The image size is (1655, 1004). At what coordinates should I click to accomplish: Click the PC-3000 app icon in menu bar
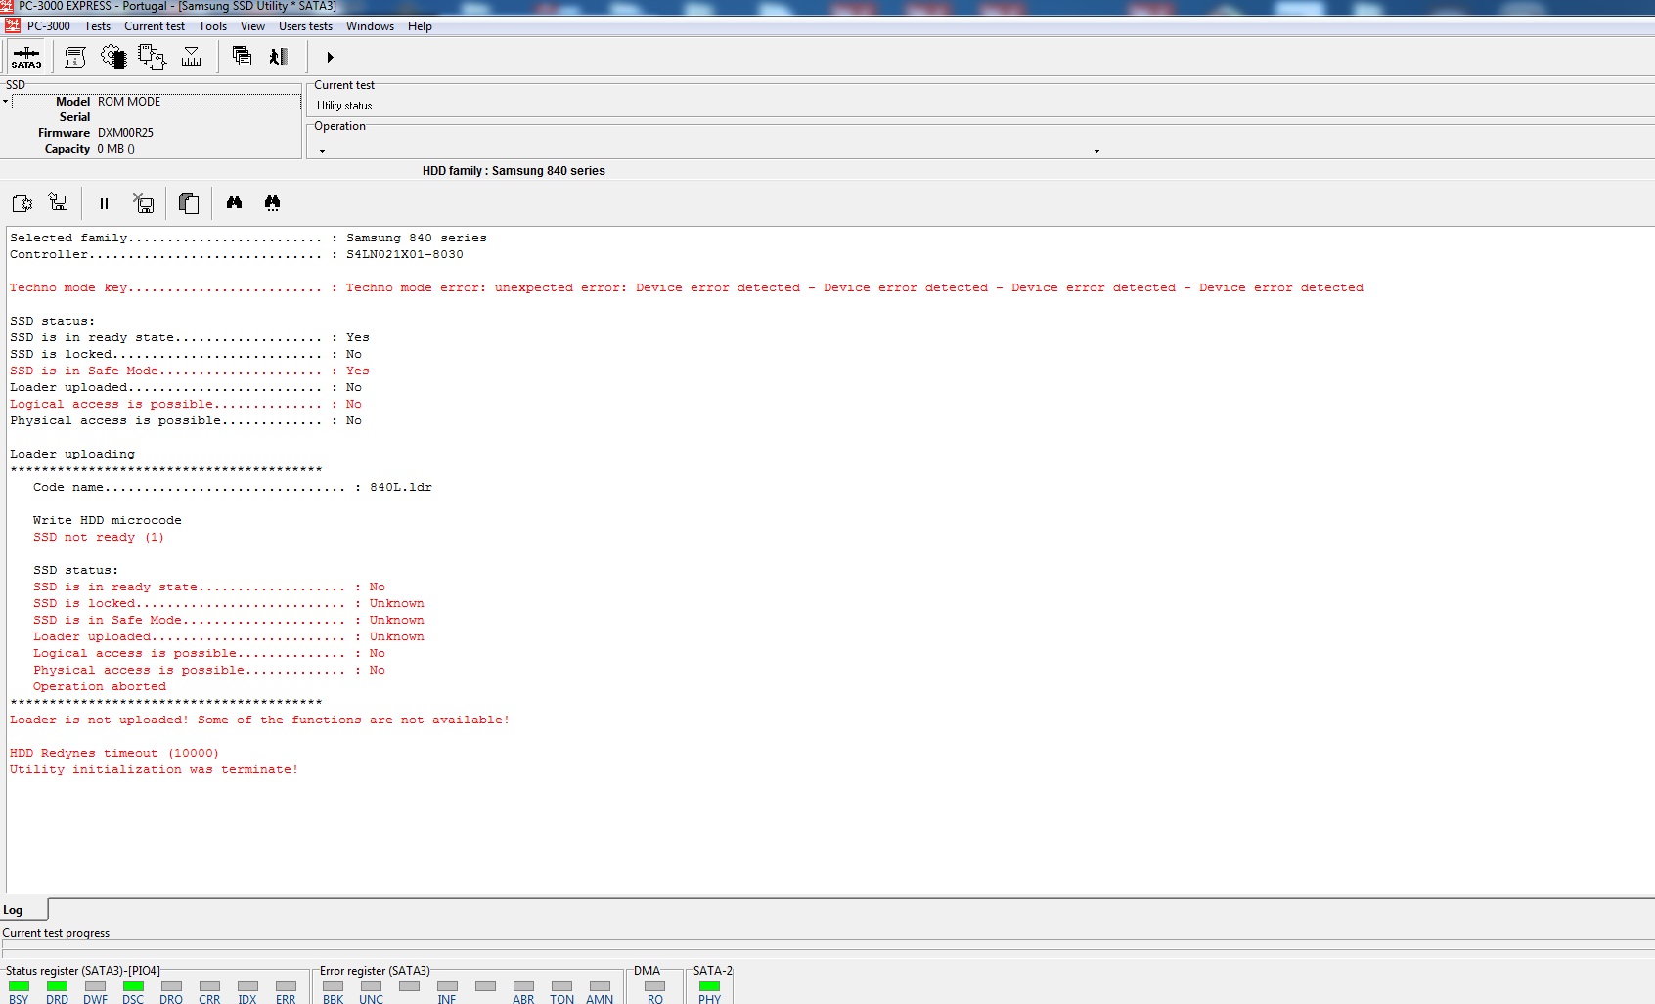[x=13, y=25]
